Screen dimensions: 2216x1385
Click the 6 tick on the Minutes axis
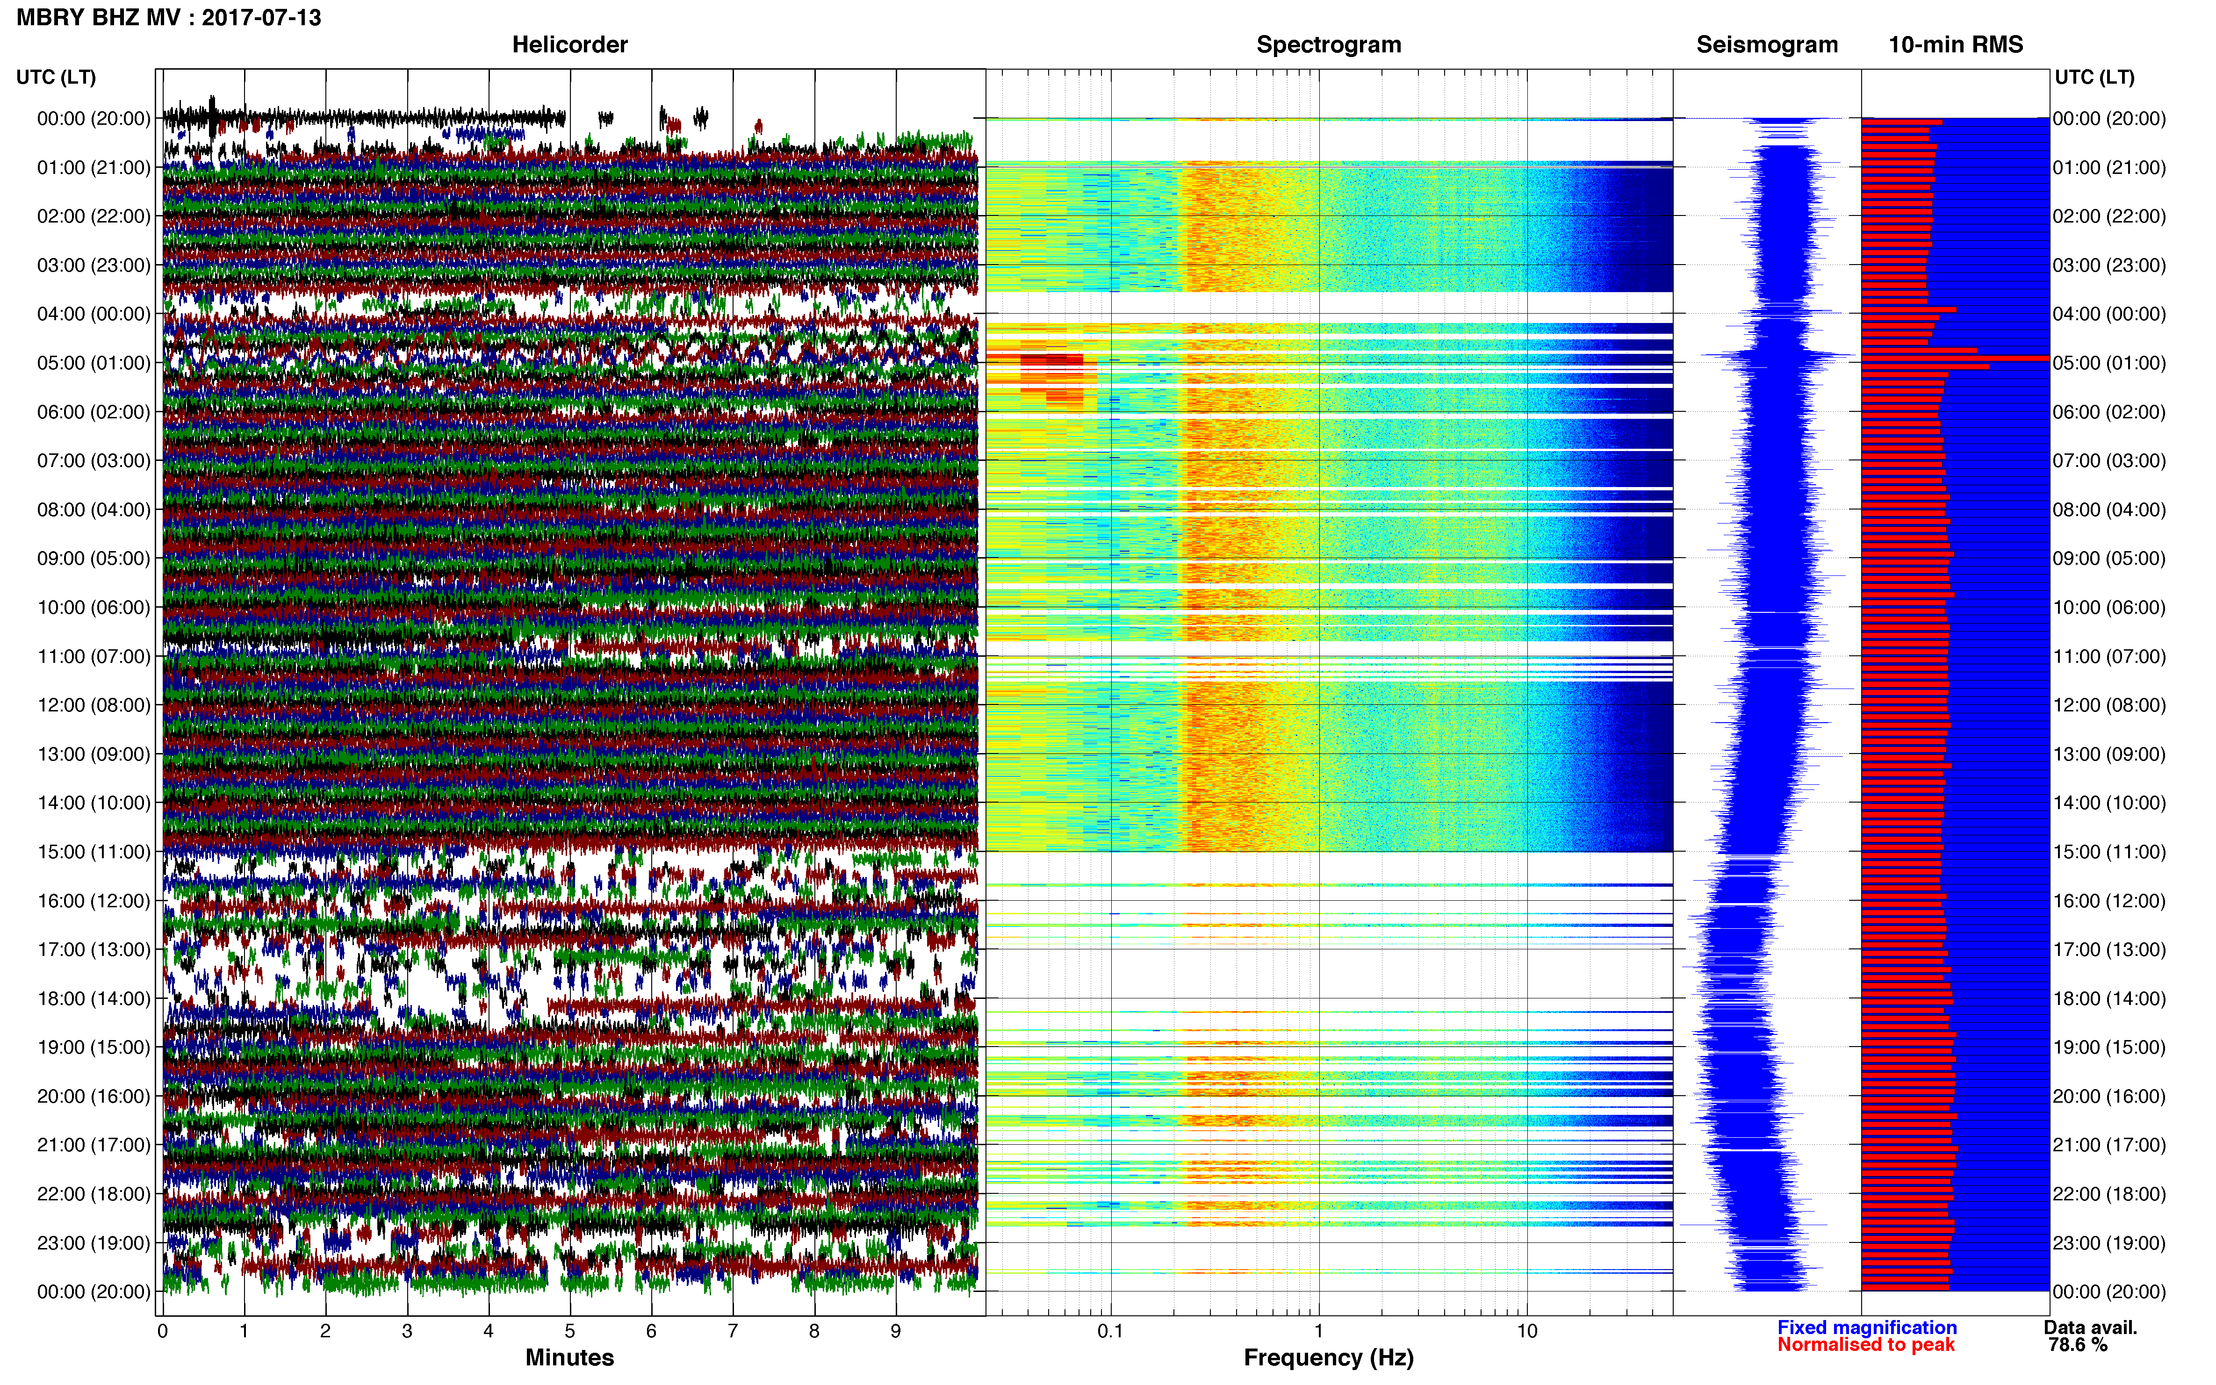pos(651,1331)
